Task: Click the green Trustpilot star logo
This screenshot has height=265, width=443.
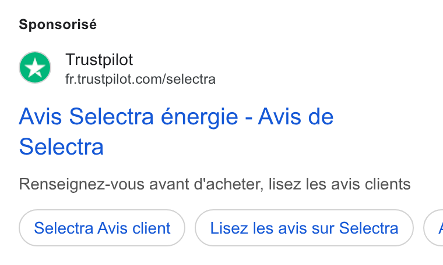Action: 35,67
